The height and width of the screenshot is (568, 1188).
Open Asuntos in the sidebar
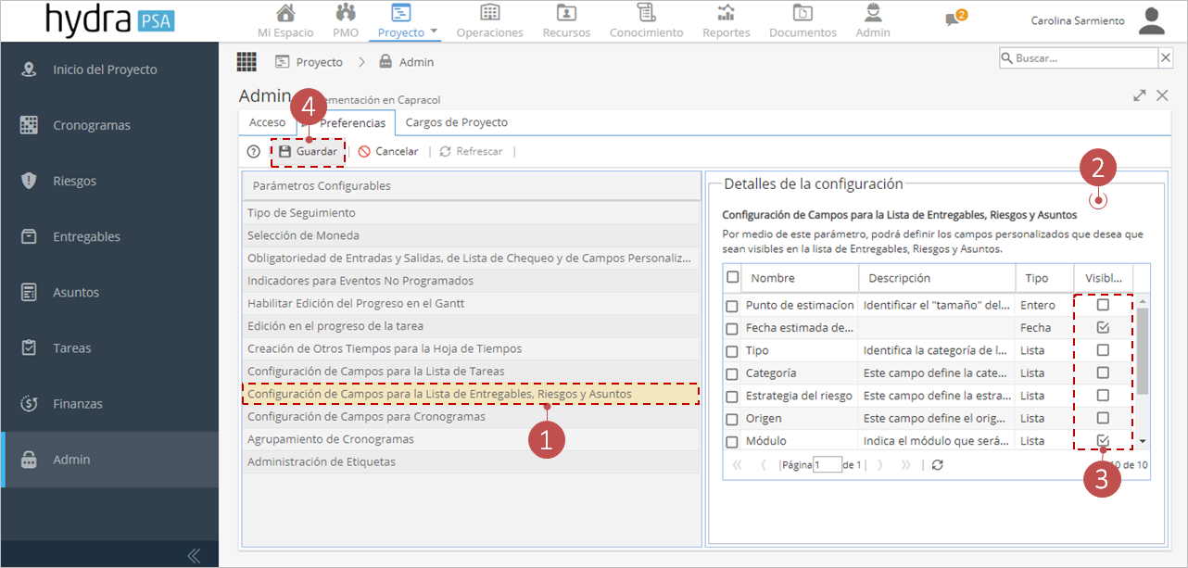point(109,292)
